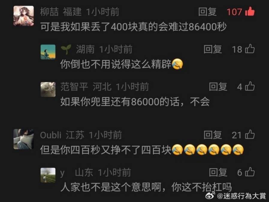
Task: Open 柳喆's profile avatar
Action: pos(24,16)
